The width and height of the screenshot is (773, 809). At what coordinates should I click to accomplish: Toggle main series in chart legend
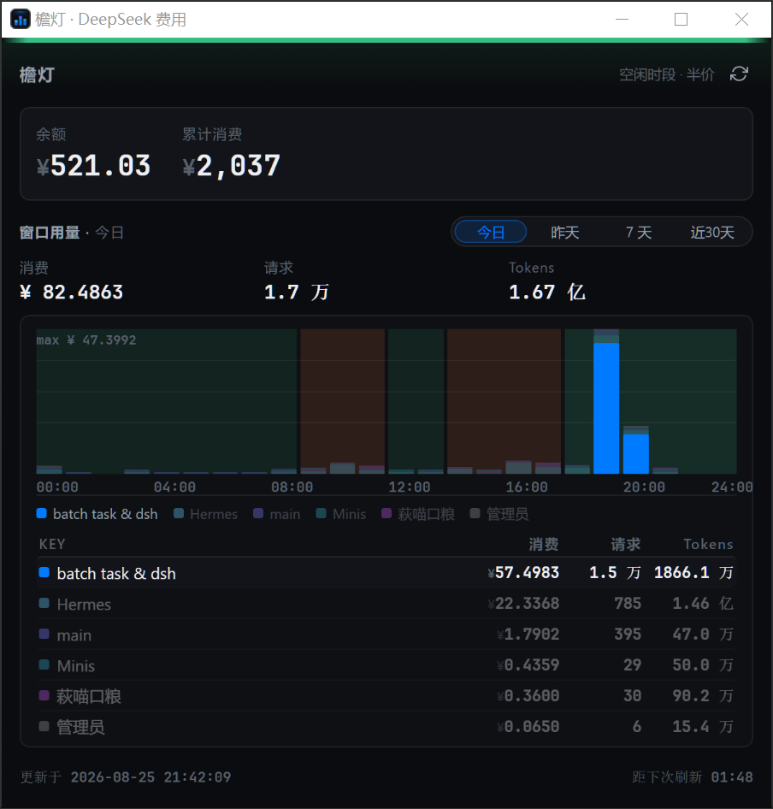click(x=276, y=514)
